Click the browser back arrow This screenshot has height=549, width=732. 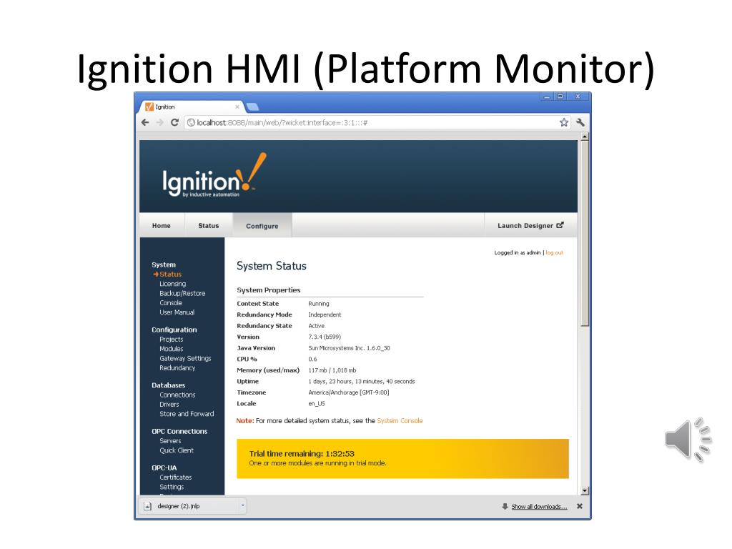click(145, 122)
